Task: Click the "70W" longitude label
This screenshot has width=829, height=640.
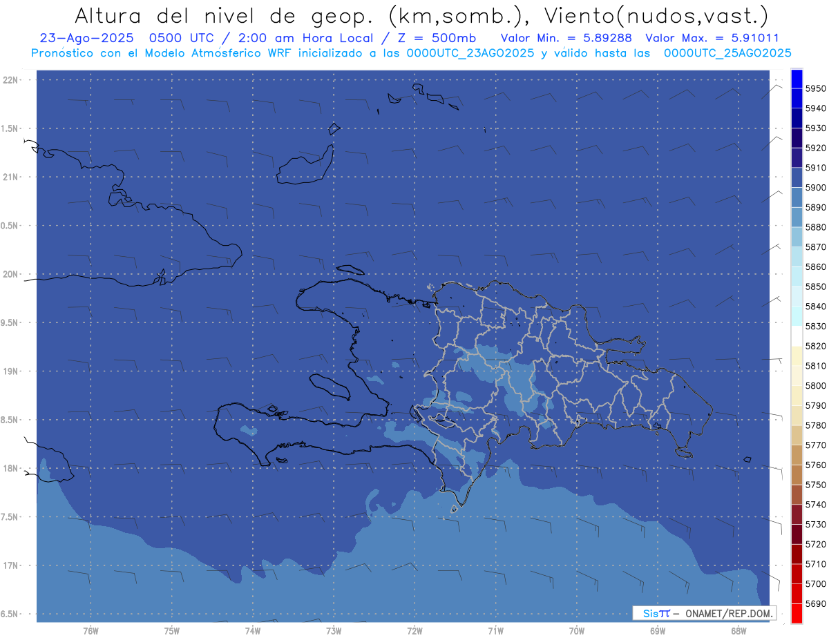Action: 577,630
